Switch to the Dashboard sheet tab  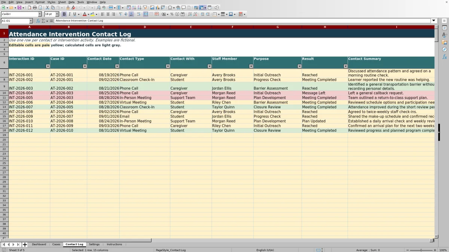tap(39, 245)
